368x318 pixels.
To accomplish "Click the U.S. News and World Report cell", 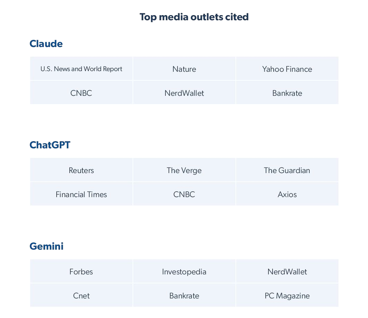I will click(x=81, y=69).
